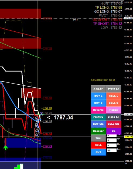This screenshot has height=169, width=133.
Task: Click the A-SLTP button
Action: pyautogui.click(x=98, y=89)
